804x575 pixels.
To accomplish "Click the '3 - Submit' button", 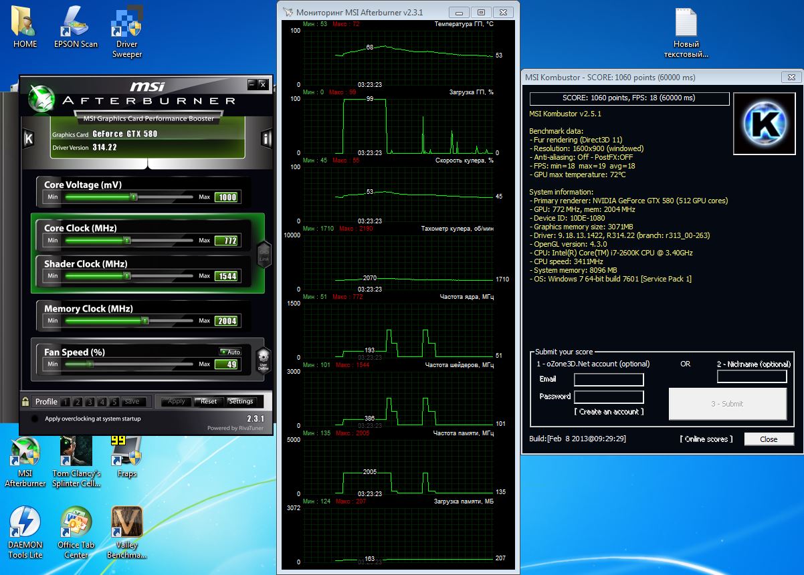I will [728, 404].
